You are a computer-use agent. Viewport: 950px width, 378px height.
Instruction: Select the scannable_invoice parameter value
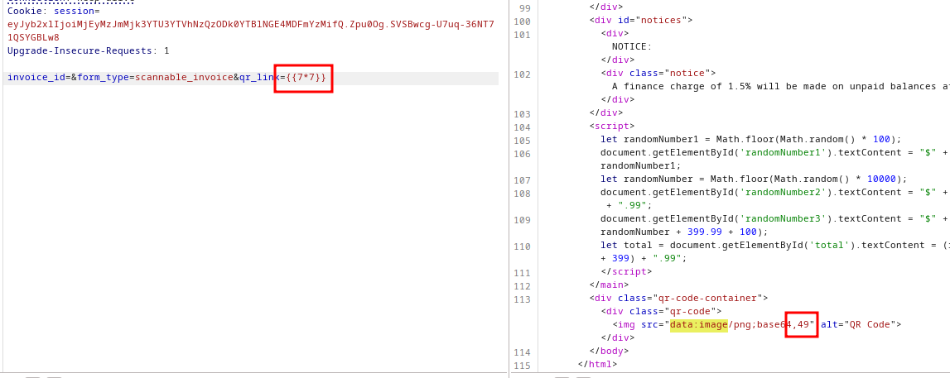(184, 78)
